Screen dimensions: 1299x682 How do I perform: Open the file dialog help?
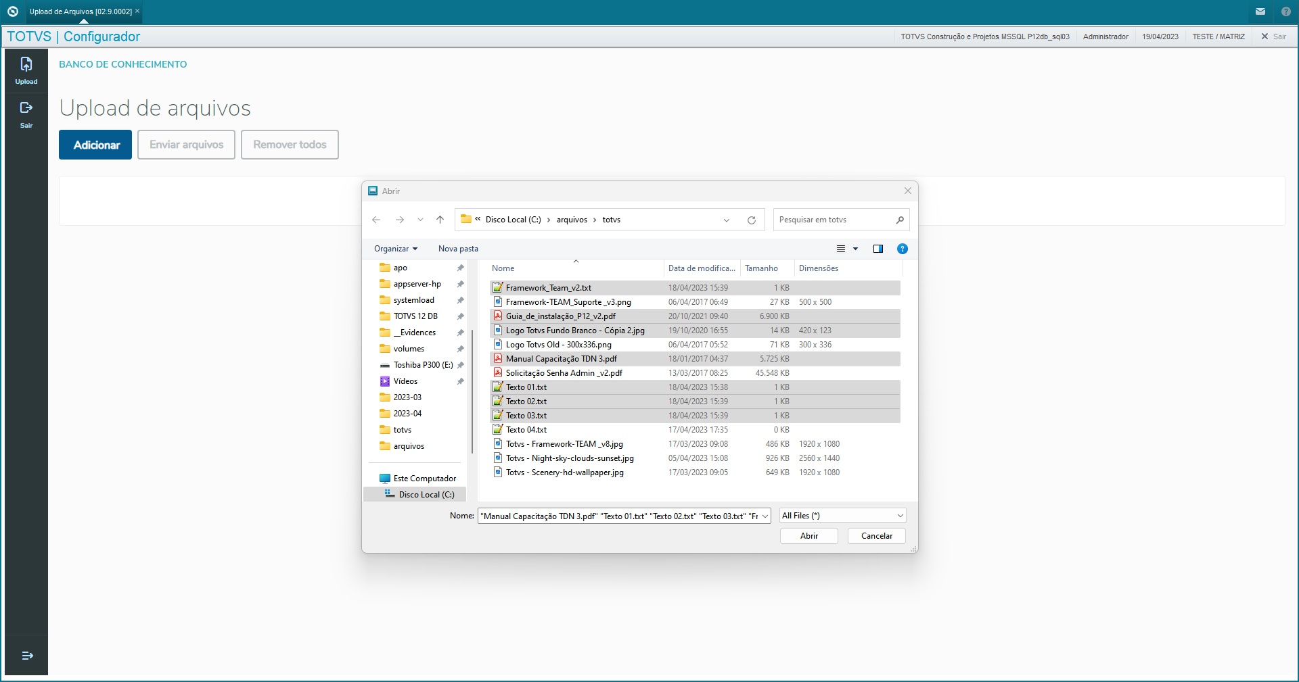pyautogui.click(x=902, y=249)
